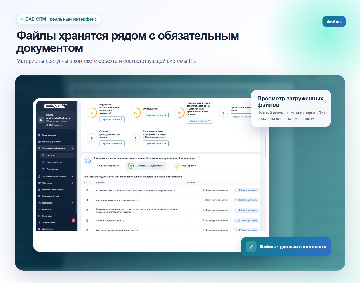Screen dimensions: 360x283
Task: Click the person icon beside Управление персоналом
Action: 39,176
